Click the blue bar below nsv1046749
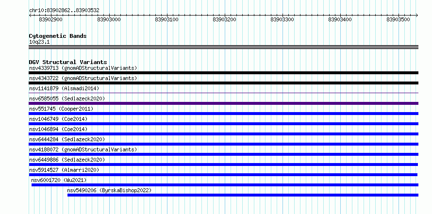 point(223,124)
